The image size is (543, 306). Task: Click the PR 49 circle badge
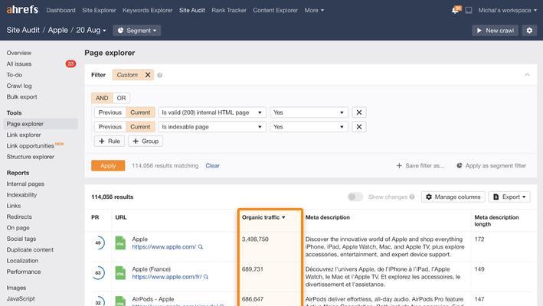[98, 243]
